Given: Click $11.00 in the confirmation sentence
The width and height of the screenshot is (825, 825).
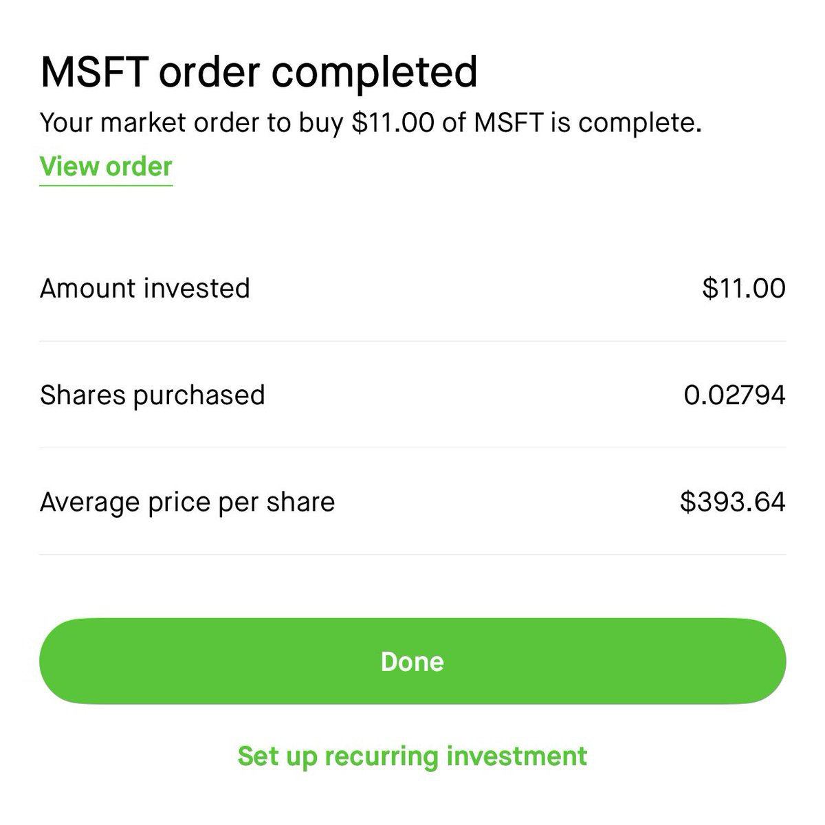Looking at the screenshot, I should 393,124.
